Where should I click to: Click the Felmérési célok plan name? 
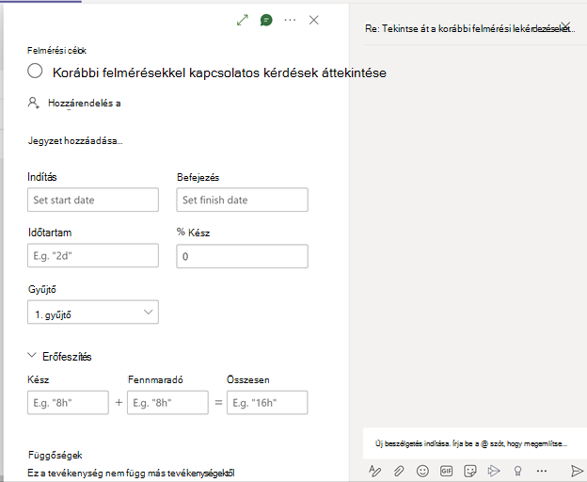click(56, 51)
